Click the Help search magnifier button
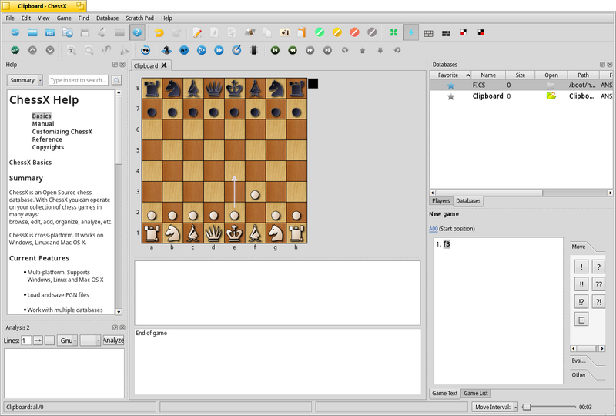Image resolution: width=616 pixels, height=416 pixels. (x=116, y=80)
